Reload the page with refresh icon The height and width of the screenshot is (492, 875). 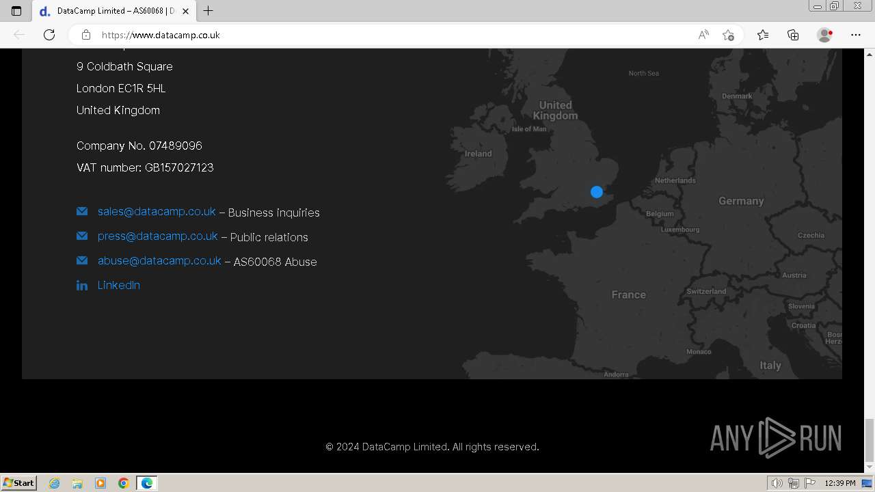click(x=49, y=35)
